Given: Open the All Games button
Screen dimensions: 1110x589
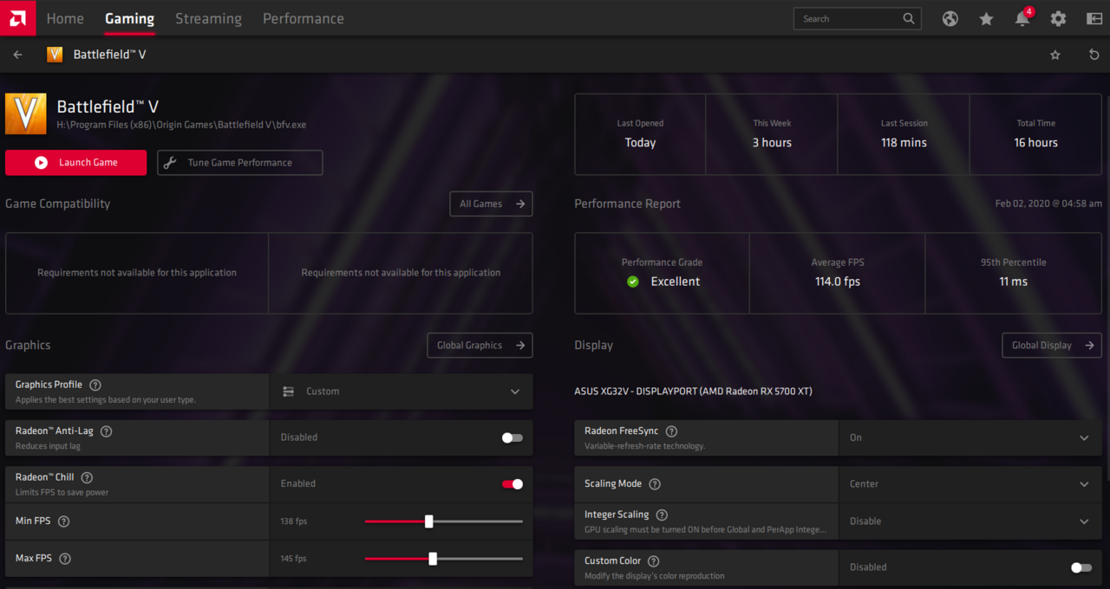Looking at the screenshot, I should coord(491,204).
